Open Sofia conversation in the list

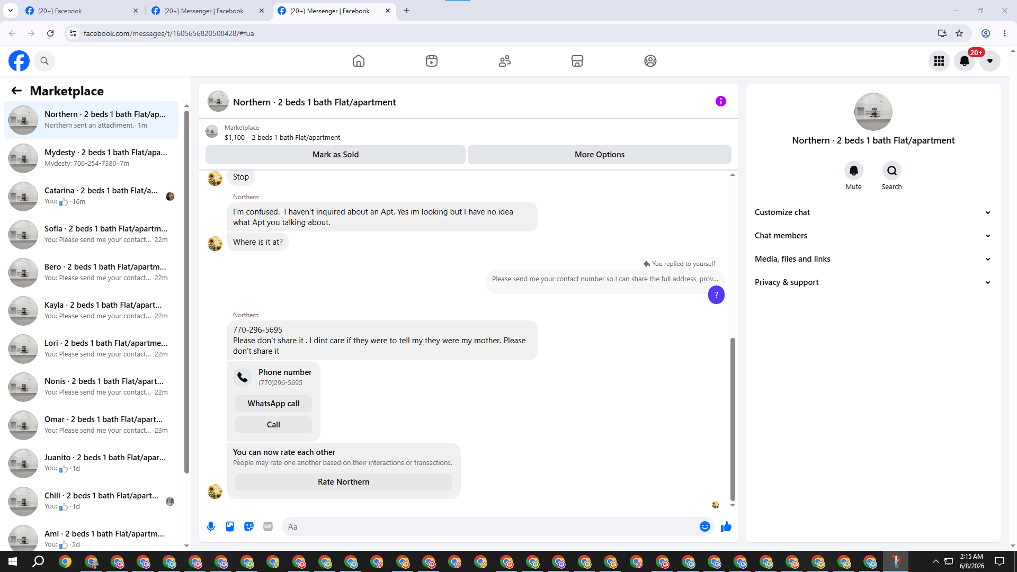point(91,234)
